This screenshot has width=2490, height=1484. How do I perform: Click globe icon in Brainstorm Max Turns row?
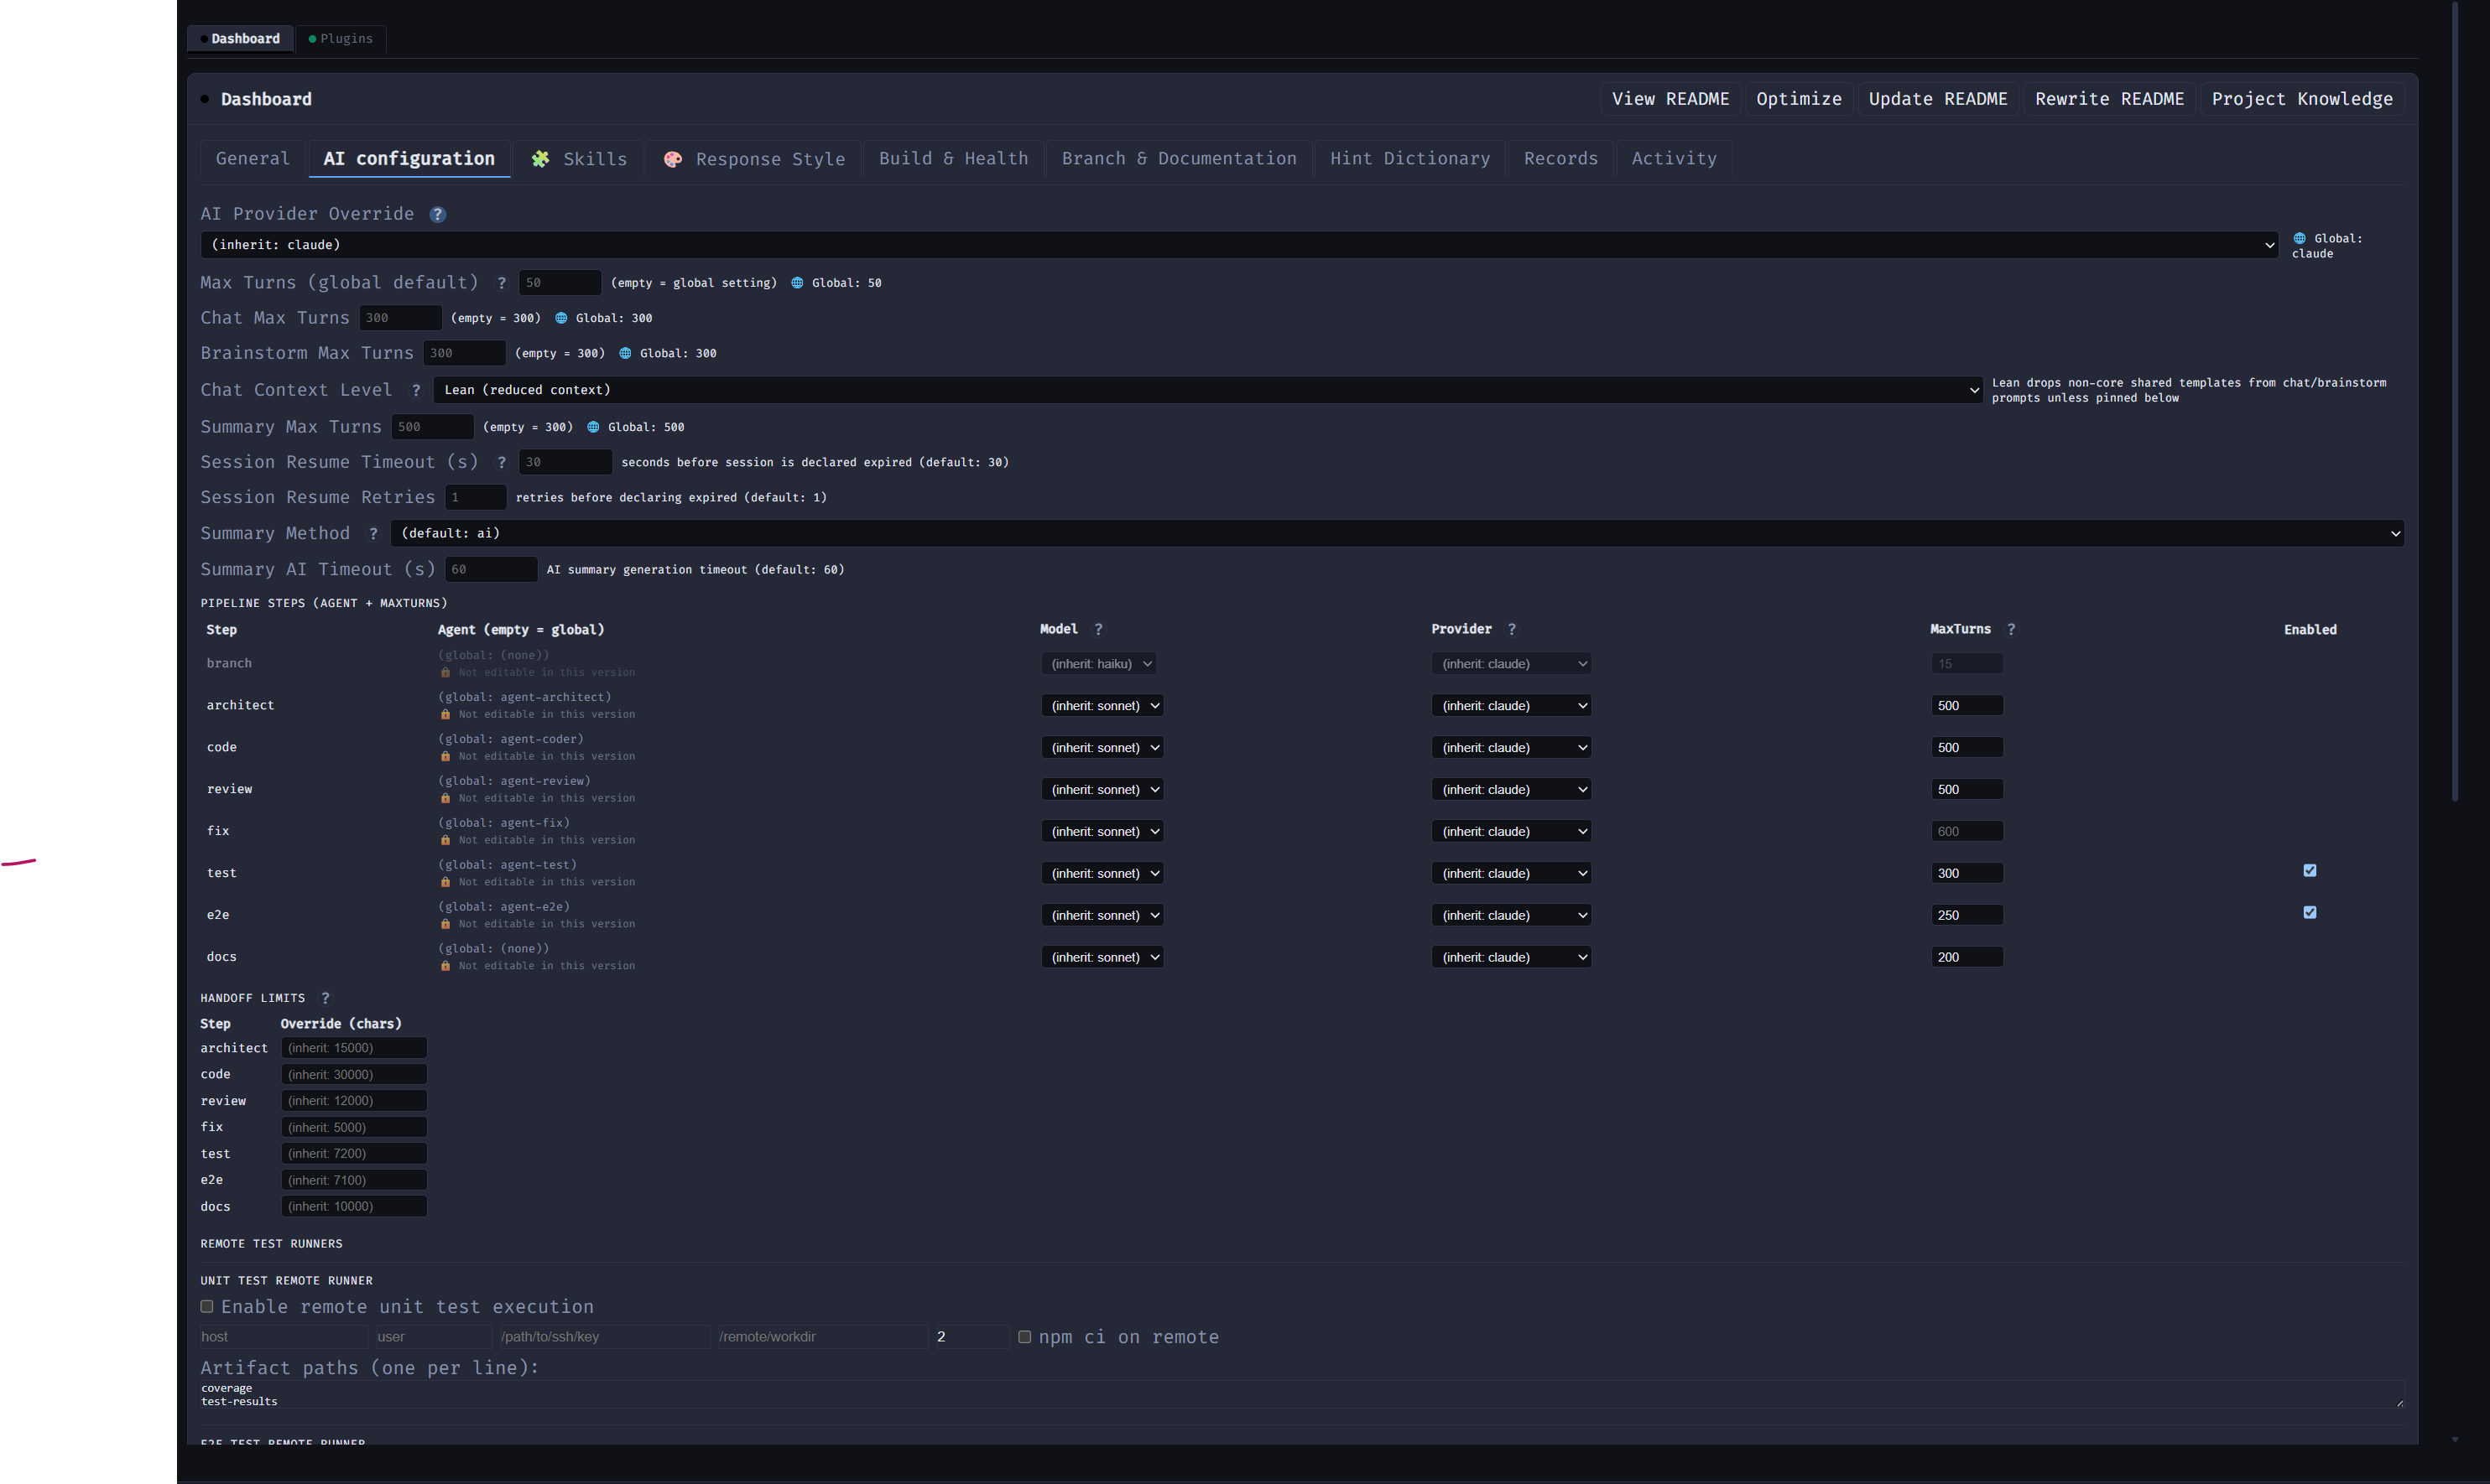[x=625, y=353]
